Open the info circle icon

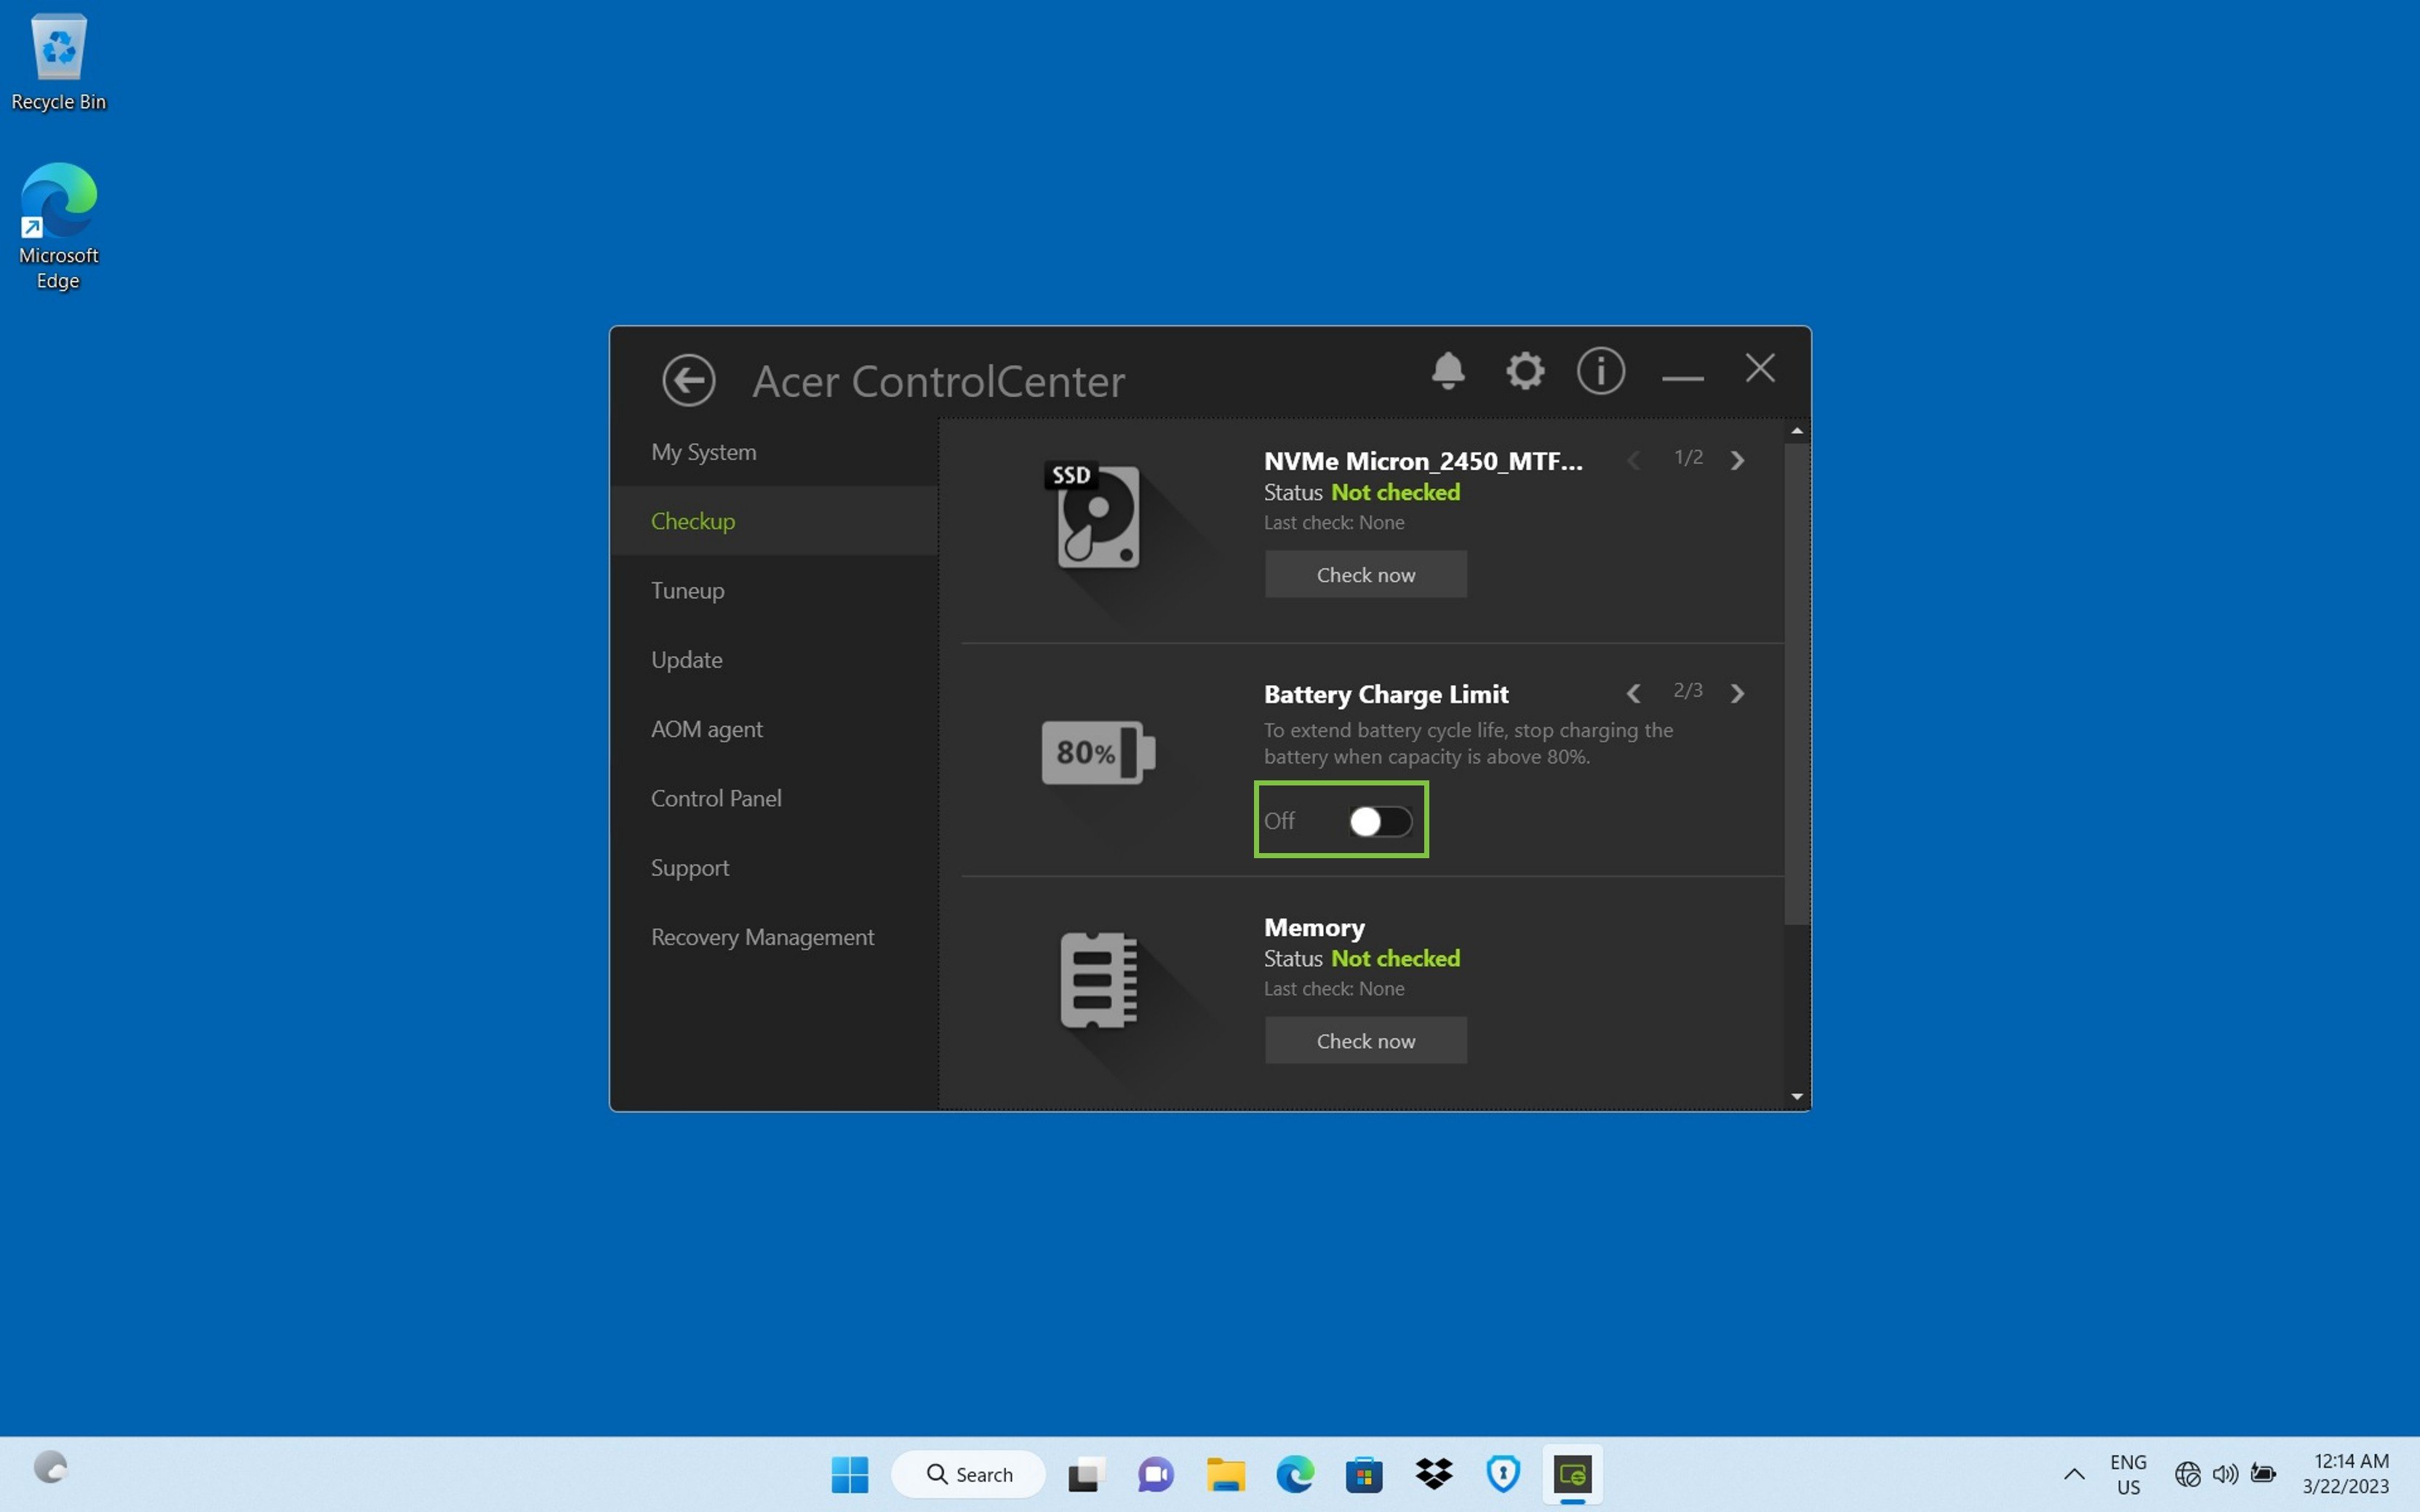(x=1600, y=371)
